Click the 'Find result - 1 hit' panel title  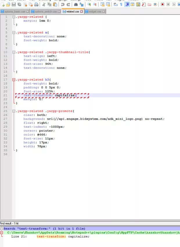[9, 223]
